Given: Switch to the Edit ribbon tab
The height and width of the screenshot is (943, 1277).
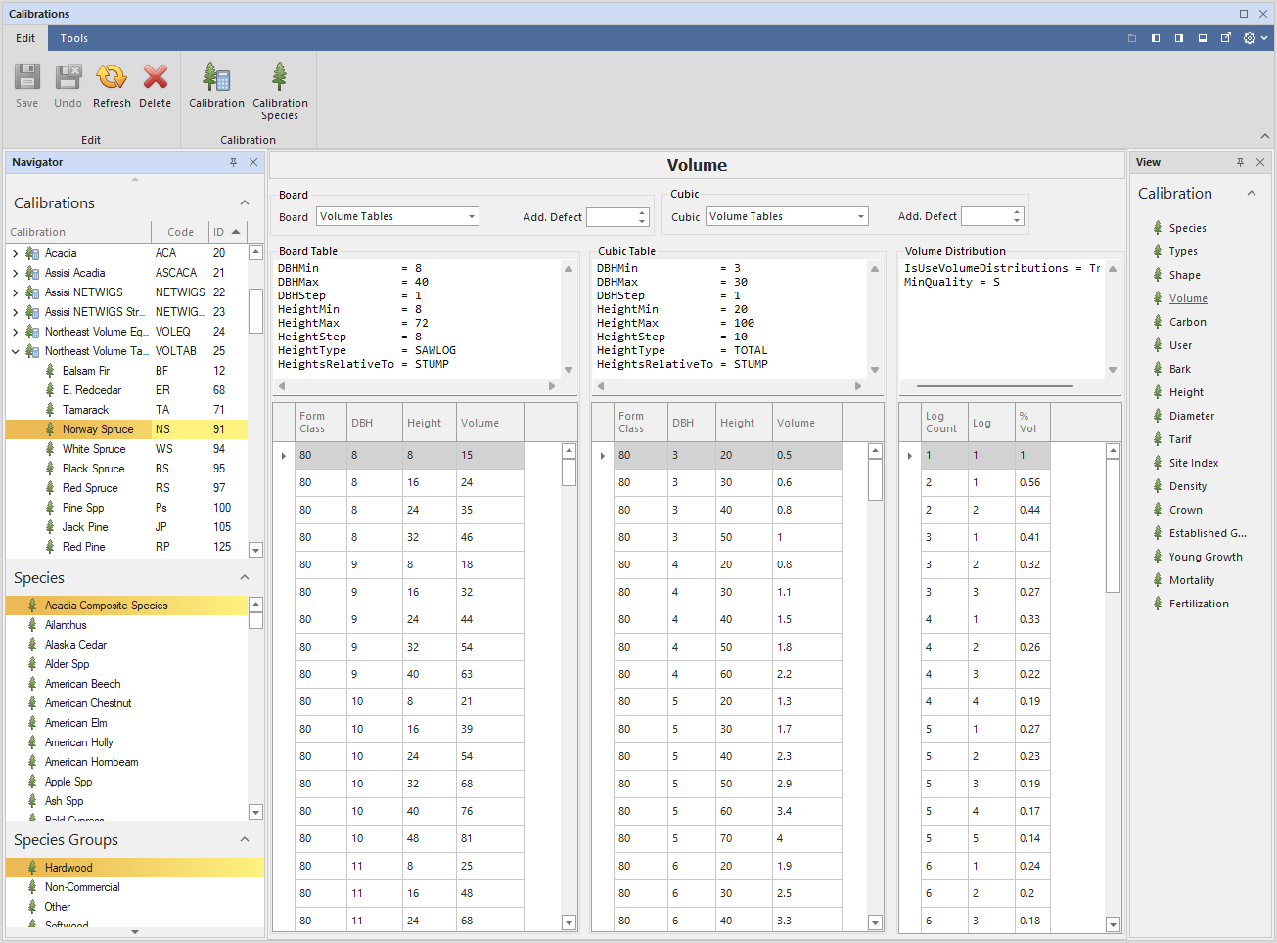Looking at the screenshot, I should 25,38.
